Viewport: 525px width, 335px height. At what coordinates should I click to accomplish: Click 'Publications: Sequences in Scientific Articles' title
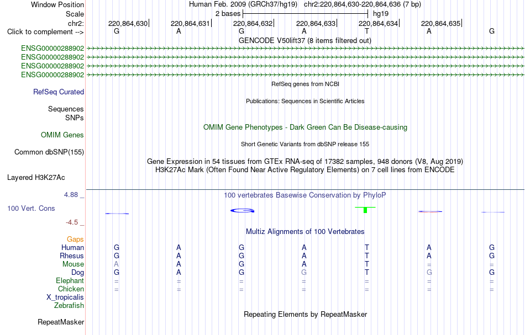tap(305, 102)
